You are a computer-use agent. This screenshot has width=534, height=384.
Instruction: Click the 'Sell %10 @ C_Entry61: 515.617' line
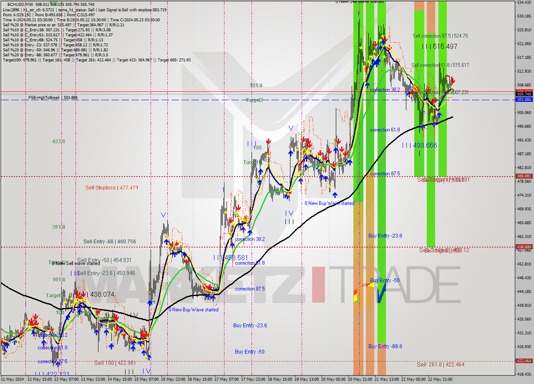pos(58,35)
